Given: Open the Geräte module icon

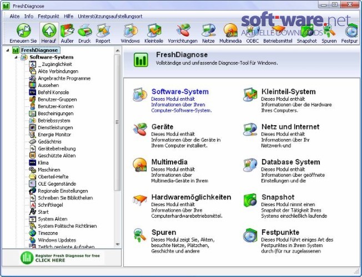Looking at the screenshot, I should [140, 130].
